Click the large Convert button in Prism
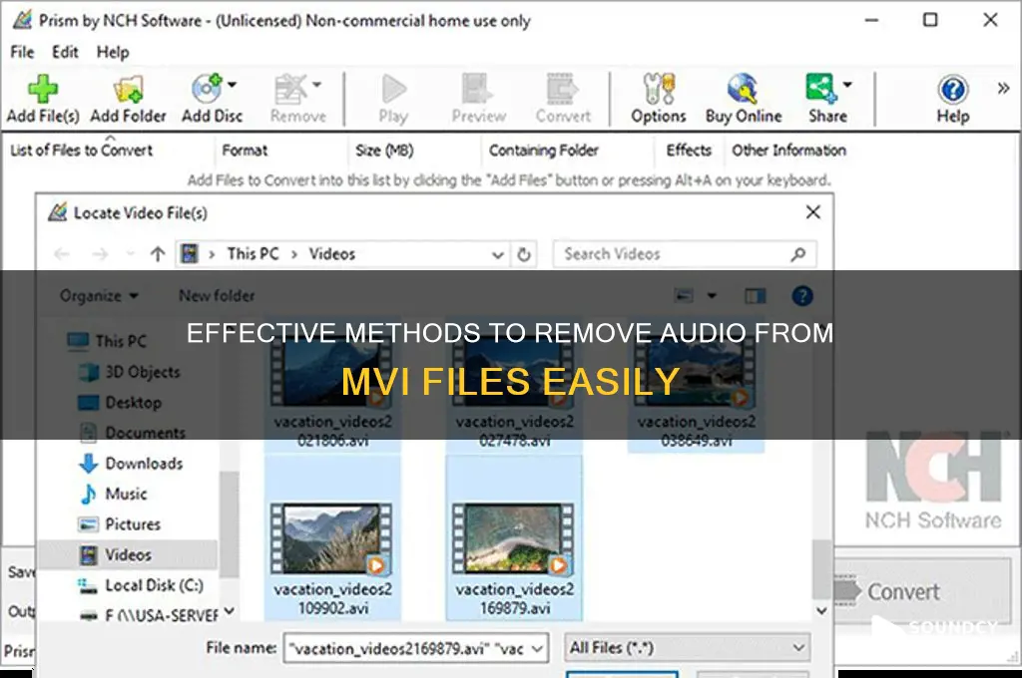 [921, 591]
